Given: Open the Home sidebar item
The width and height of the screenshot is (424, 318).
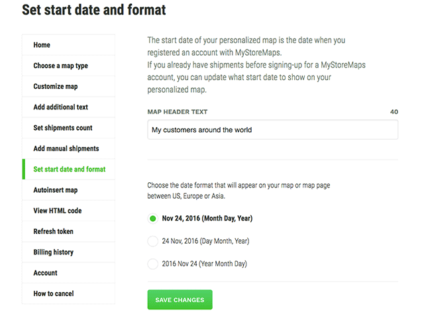Looking at the screenshot, I should [42, 45].
